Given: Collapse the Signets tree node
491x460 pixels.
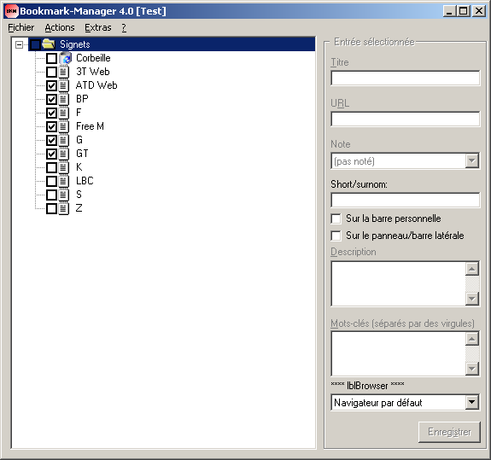Looking at the screenshot, I should 19,44.
